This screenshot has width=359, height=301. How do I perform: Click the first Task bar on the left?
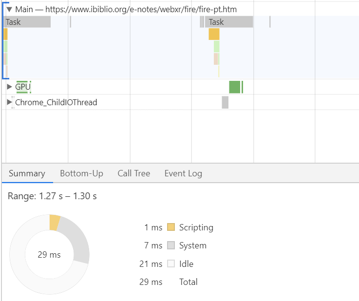(27, 22)
